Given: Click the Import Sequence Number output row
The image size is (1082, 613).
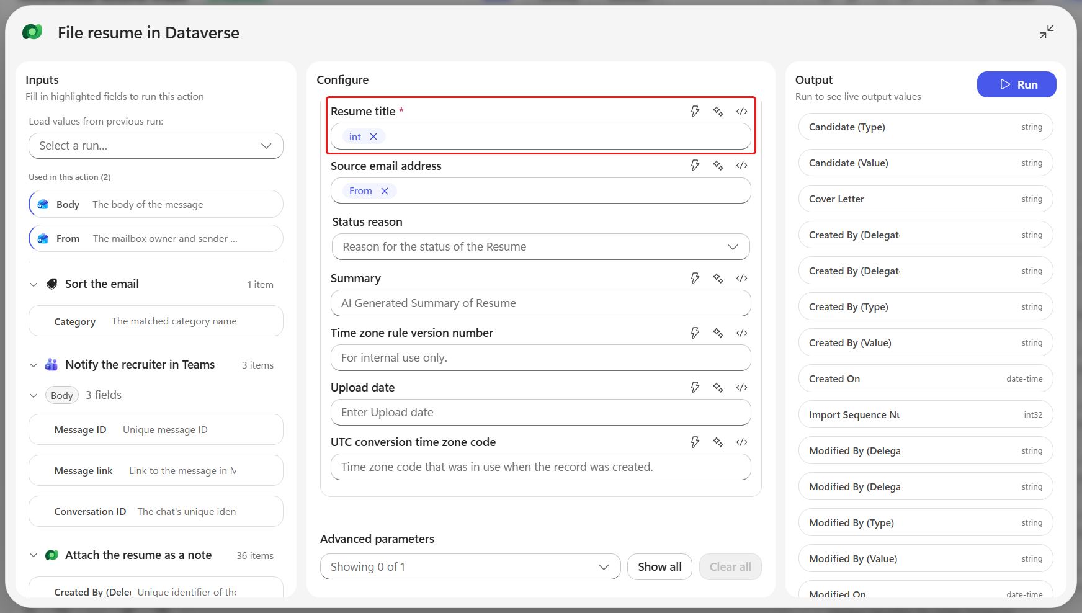Looking at the screenshot, I should pyautogui.click(x=926, y=414).
